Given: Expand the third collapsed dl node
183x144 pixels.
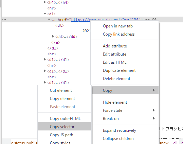Looking at the screenshot, I should [x=45, y=82].
